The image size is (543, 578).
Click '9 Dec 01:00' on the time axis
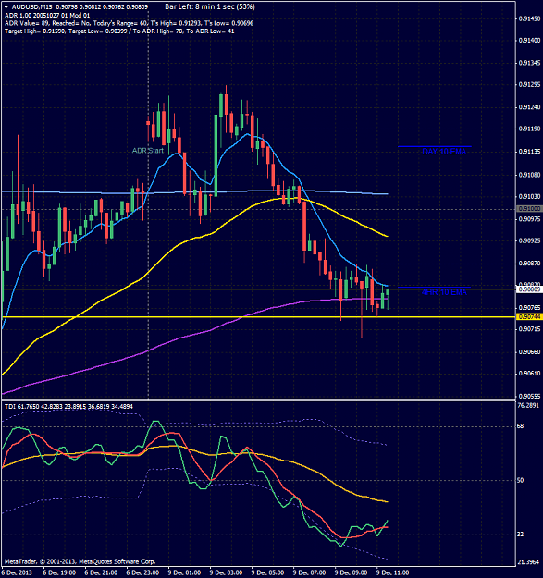pos(185,572)
